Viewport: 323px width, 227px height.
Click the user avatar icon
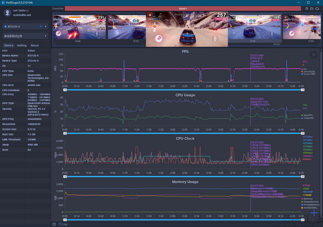click(x=7, y=13)
